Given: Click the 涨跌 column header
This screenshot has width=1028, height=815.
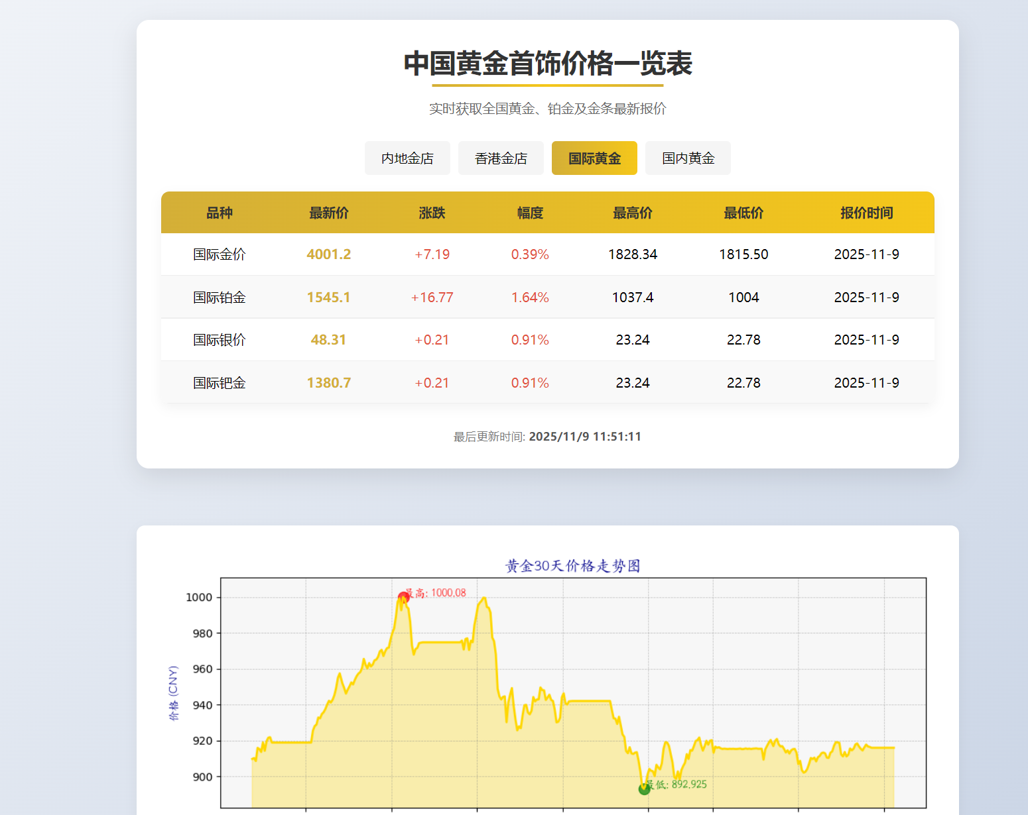Looking at the screenshot, I should pos(432,213).
